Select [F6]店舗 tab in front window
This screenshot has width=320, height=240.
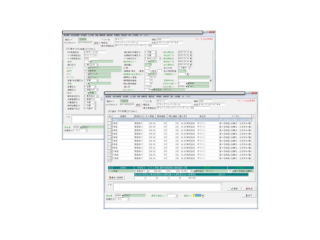pyautogui.click(x=122, y=111)
